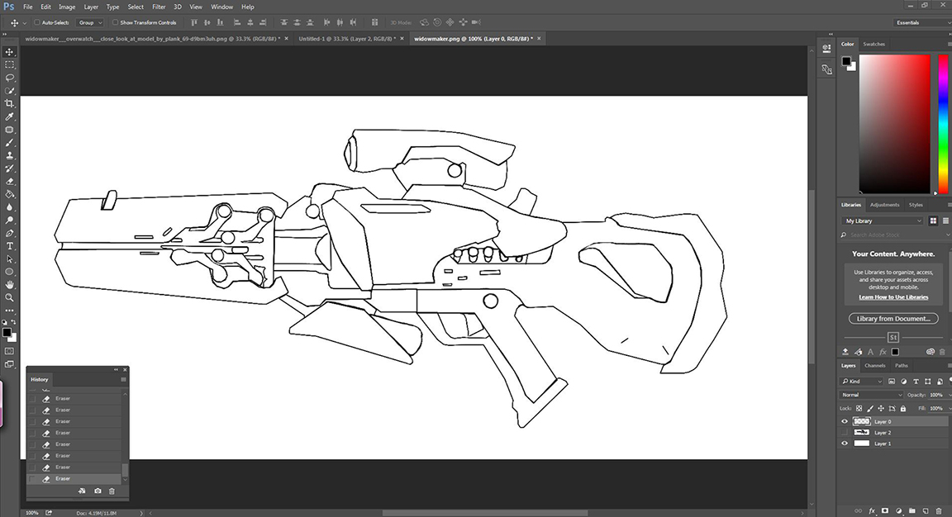Click the toolbox foreground color swatch
The image size is (952, 517).
tap(7, 333)
